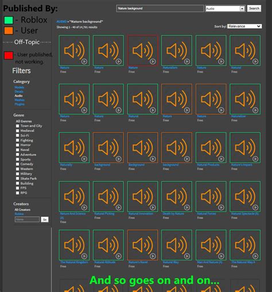Toggle the Sci-Fi genre checkbox
Image resolution: width=272 pixels, height=292 pixels.
click(x=17, y=135)
